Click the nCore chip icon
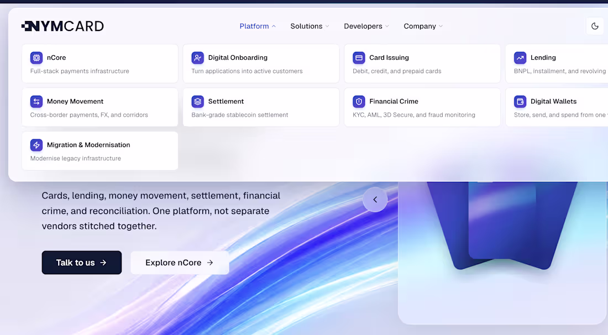608x335 pixels. click(x=36, y=58)
